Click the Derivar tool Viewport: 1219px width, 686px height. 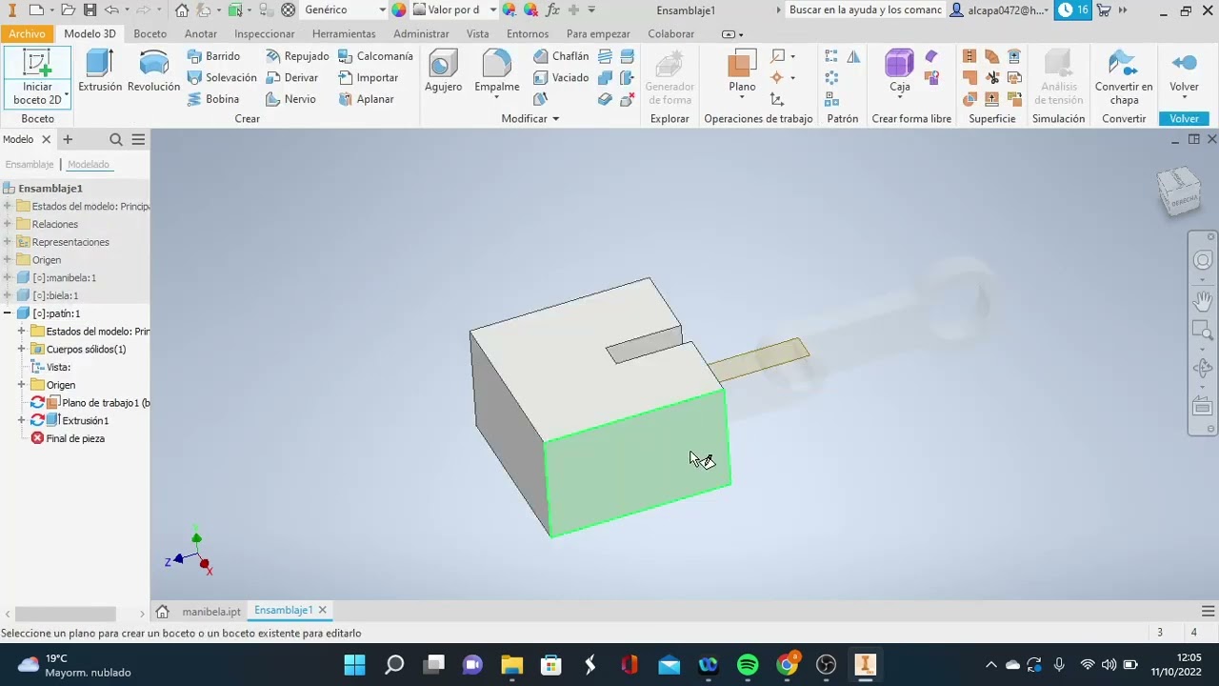(292, 77)
